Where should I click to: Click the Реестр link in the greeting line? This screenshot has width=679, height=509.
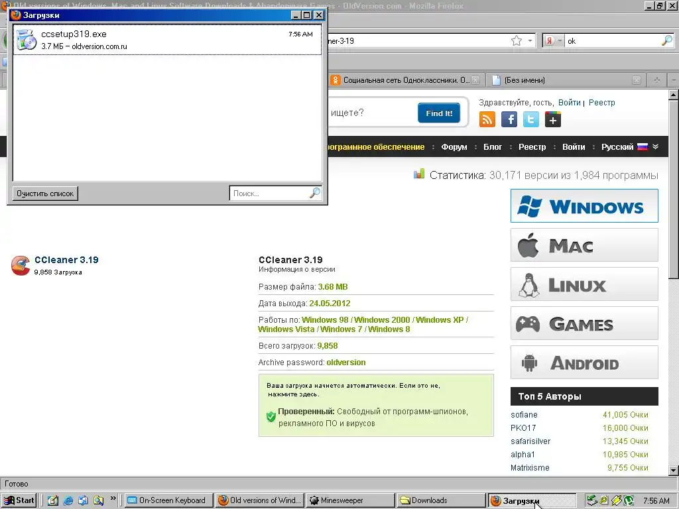pyautogui.click(x=601, y=103)
